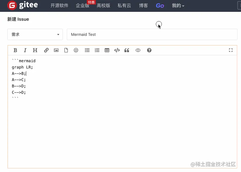
Task: Insert a table via the table icon
Action: (107, 50)
